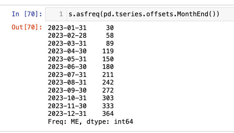Image resolution: width=234 pixels, height=133 pixels.
Task: Click the value 211 in the output
Action: pos(108,75)
